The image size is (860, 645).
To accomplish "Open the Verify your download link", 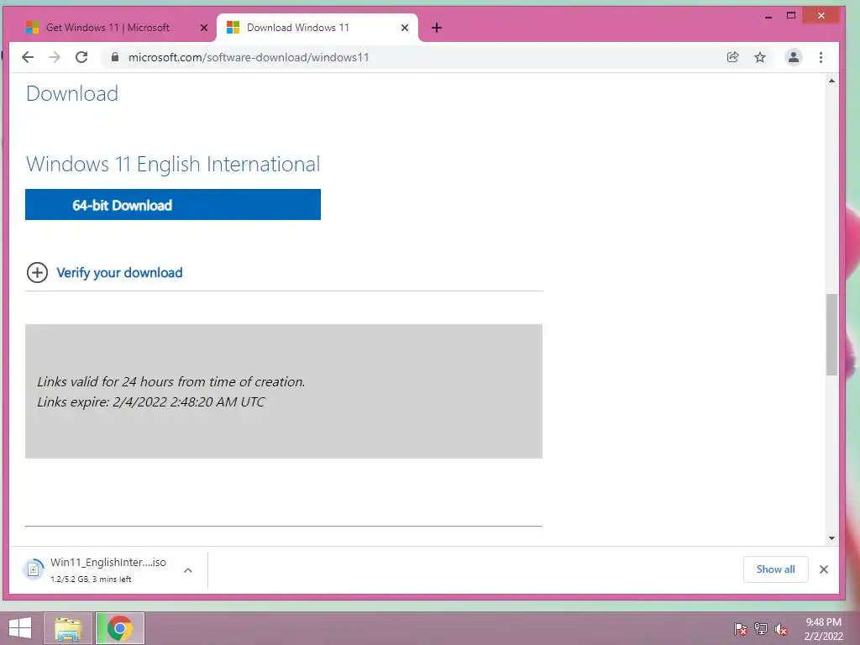I will click(x=119, y=273).
